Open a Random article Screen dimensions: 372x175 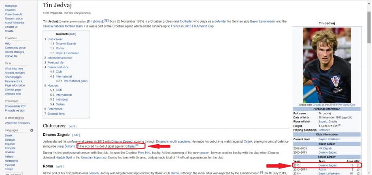[14, 19]
